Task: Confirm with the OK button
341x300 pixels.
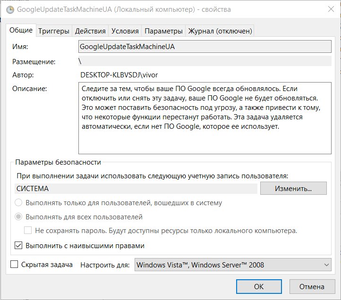Action: point(259,286)
